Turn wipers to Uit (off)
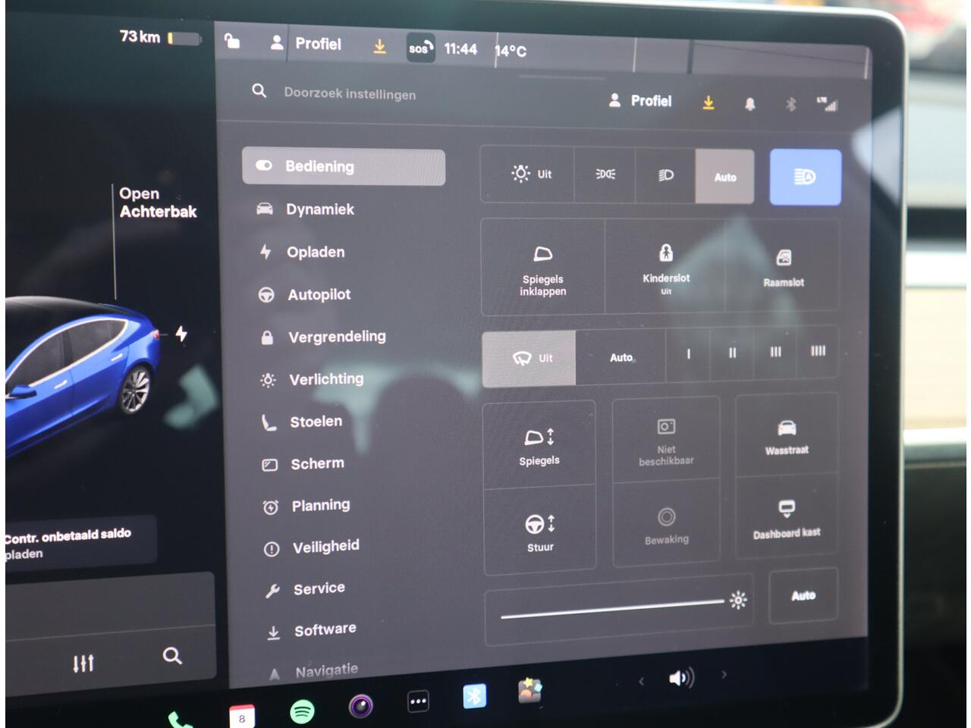The height and width of the screenshot is (728, 971). [x=529, y=358]
